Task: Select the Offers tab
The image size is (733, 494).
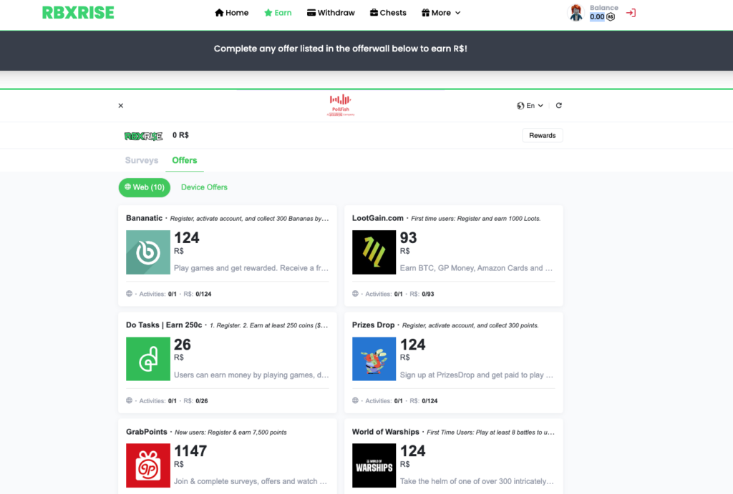Action: tap(184, 160)
